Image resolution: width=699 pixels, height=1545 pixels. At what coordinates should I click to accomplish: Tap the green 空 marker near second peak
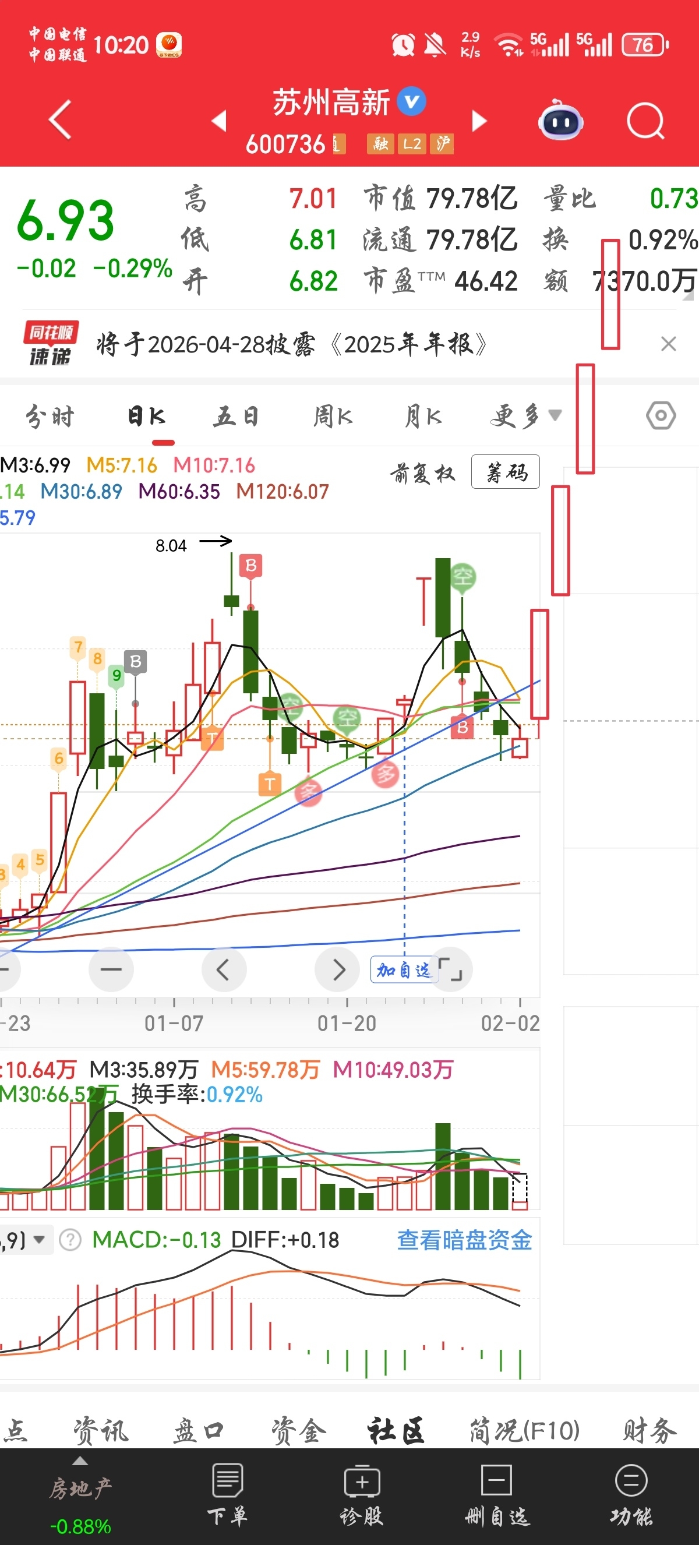[463, 577]
